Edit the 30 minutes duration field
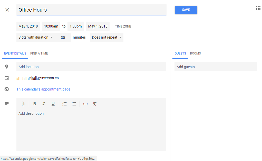The image size is (262, 161). [63, 38]
